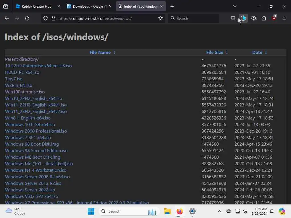Close the Index of /isos/windows tab
Viewport: 291px width, 218px height.
161,6
